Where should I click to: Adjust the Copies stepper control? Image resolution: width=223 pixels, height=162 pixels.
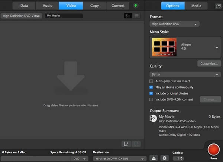coord(178,158)
